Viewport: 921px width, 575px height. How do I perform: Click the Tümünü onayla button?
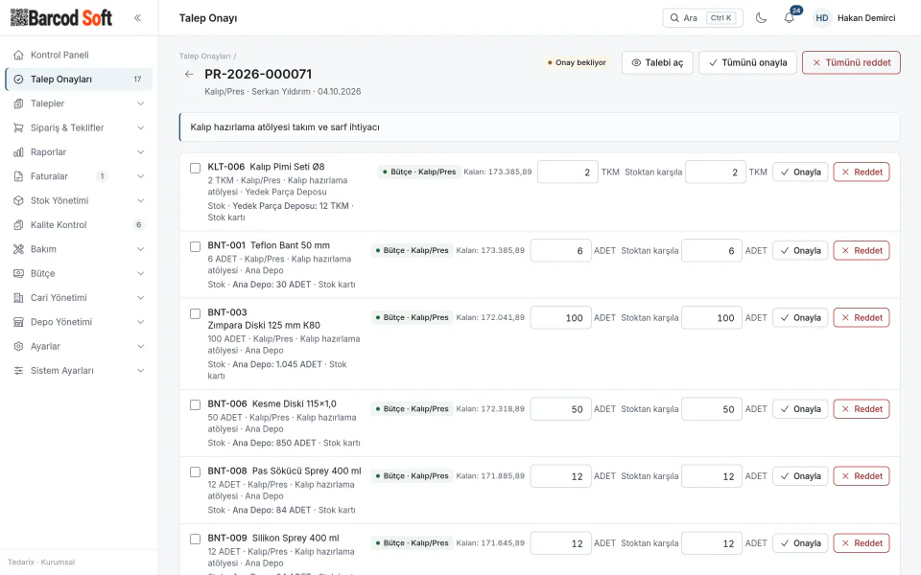click(x=747, y=63)
